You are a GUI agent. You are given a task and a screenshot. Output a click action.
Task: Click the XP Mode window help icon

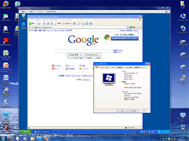(166, 12)
